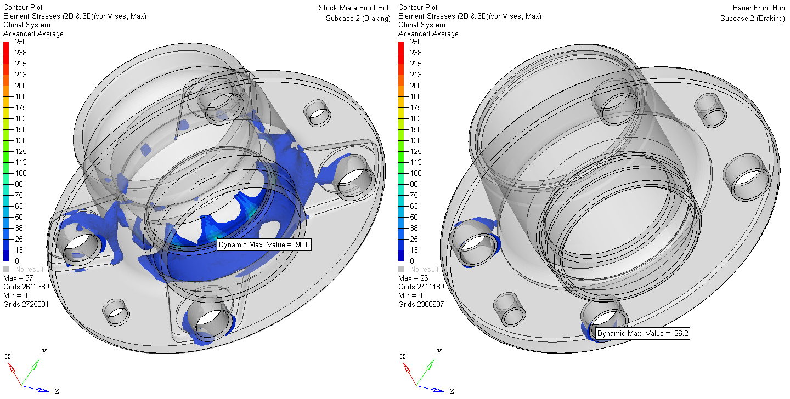Viewport: 790px width, 399px height.
Task: Click the X axis label in Stock Miata plot
Action: point(8,357)
